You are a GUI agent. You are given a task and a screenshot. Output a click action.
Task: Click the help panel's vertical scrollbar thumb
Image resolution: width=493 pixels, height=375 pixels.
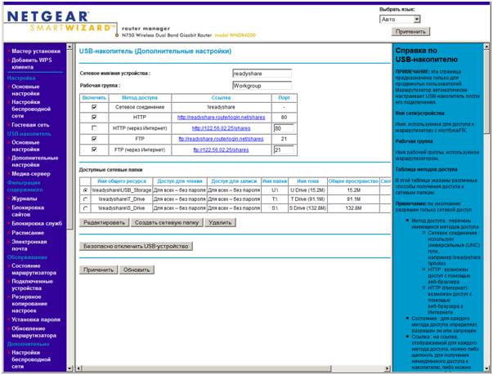tap(486, 92)
